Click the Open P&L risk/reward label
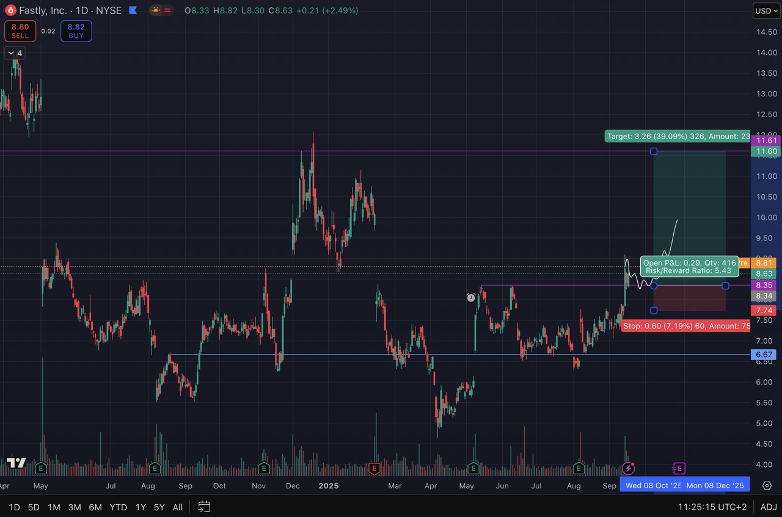 [x=690, y=267]
